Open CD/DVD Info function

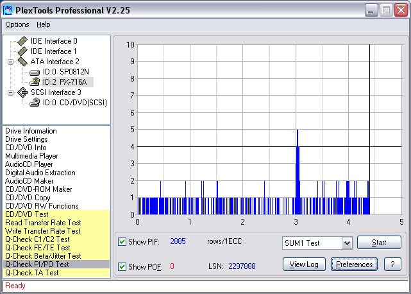coord(26,148)
